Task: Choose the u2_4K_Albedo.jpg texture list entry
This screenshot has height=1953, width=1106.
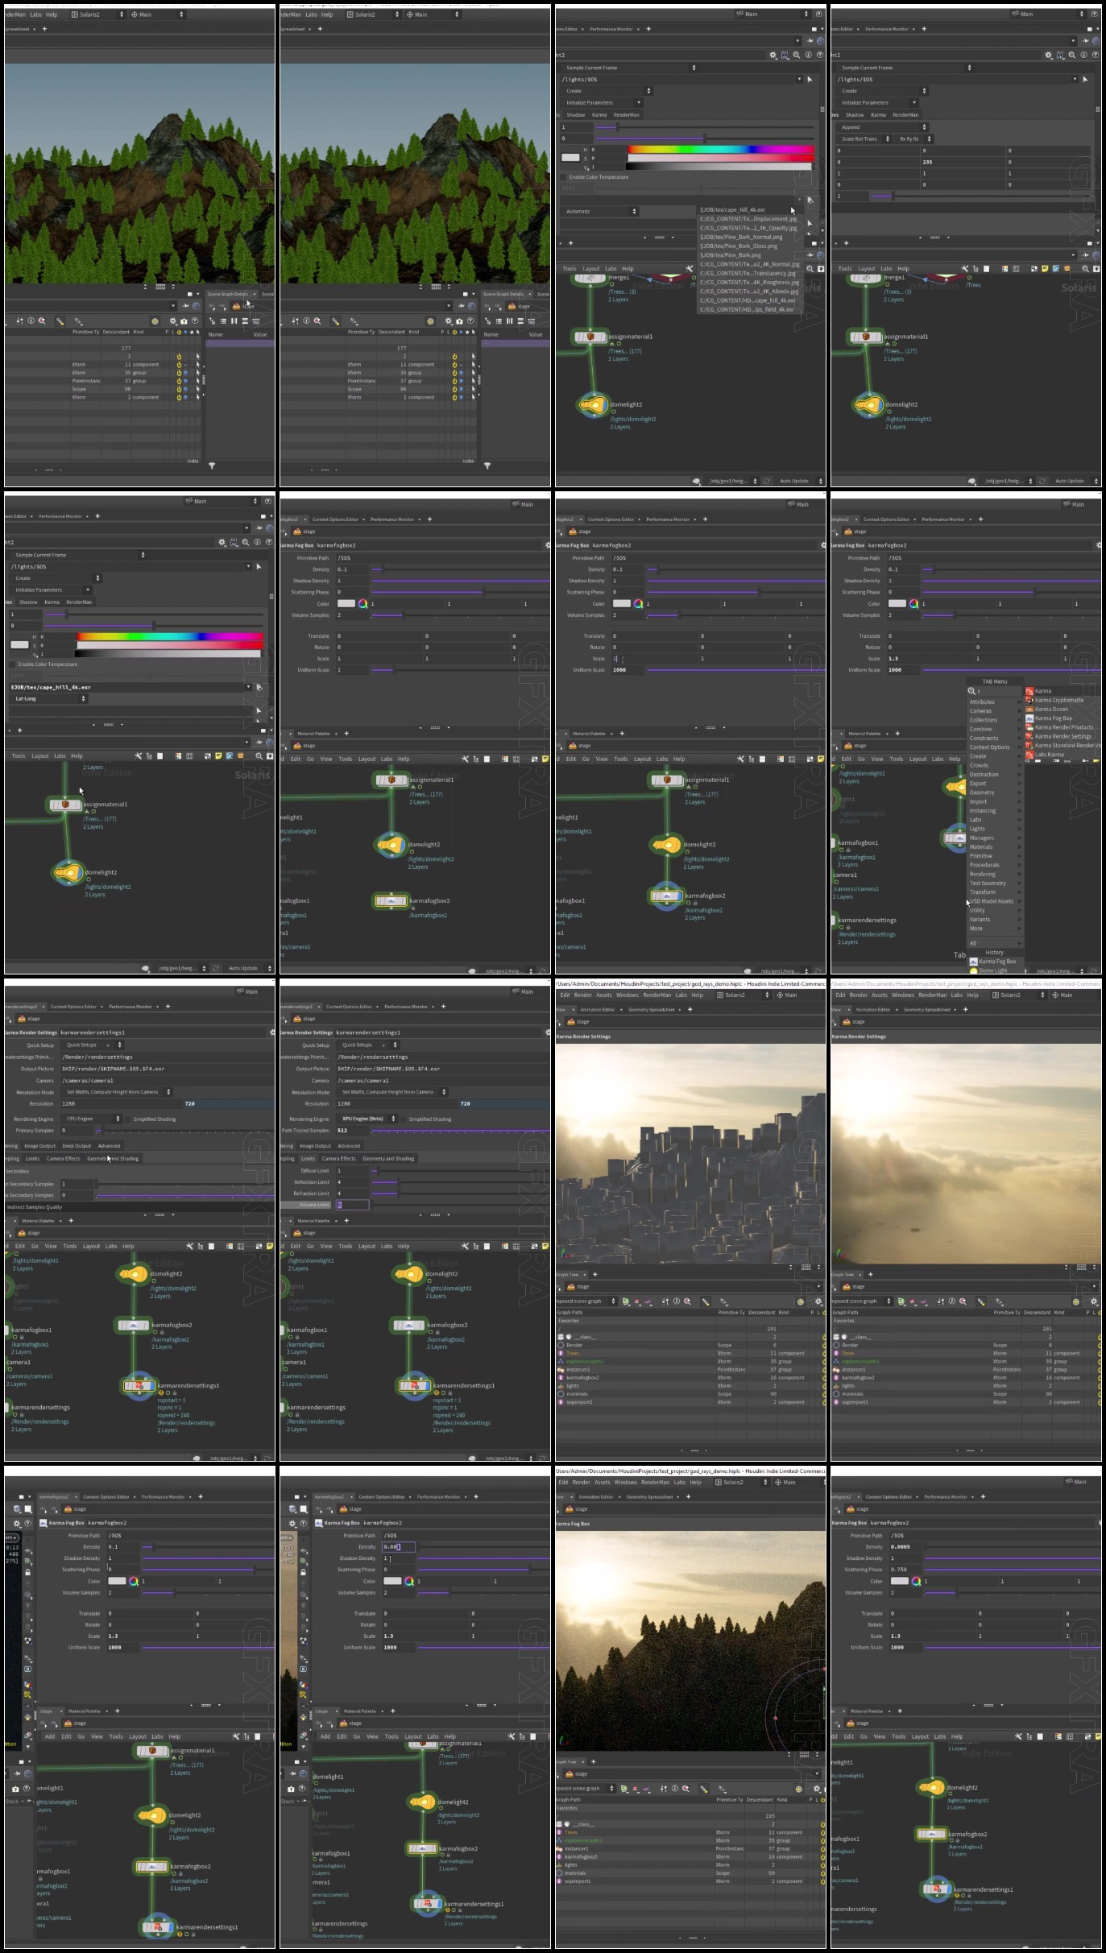Action: click(x=748, y=291)
